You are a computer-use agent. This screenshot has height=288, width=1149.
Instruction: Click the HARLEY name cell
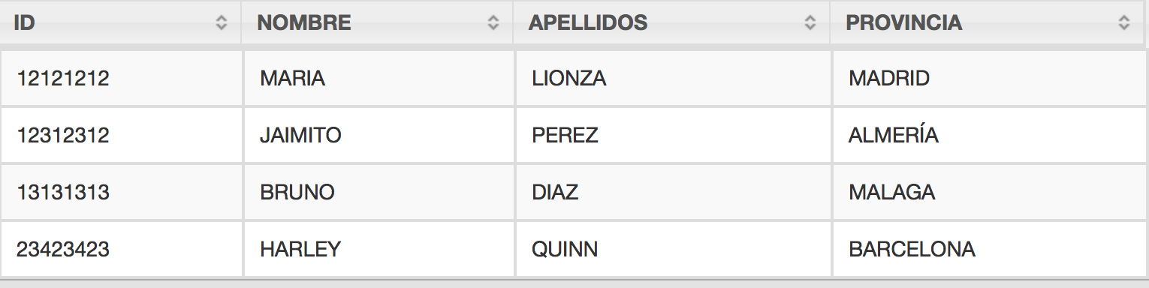[x=379, y=249]
